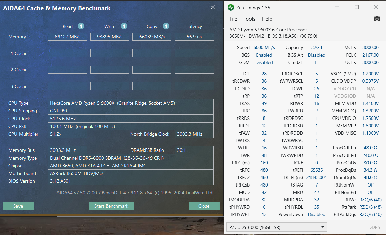Click the Write info icon in AIDA64
This screenshot has width=386, height=235.
tap(124, 26)
